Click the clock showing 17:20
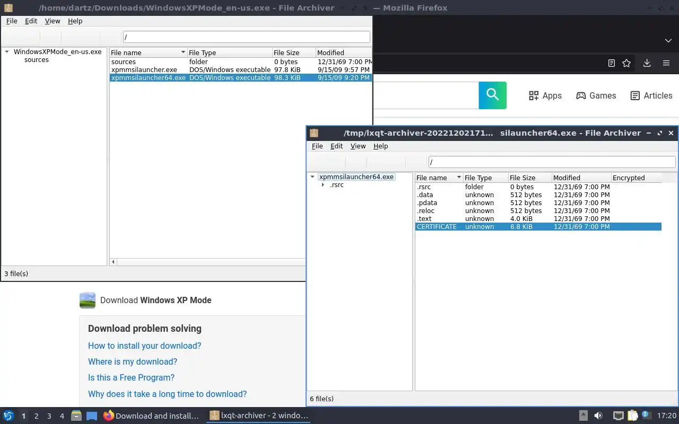 [667, 416]
